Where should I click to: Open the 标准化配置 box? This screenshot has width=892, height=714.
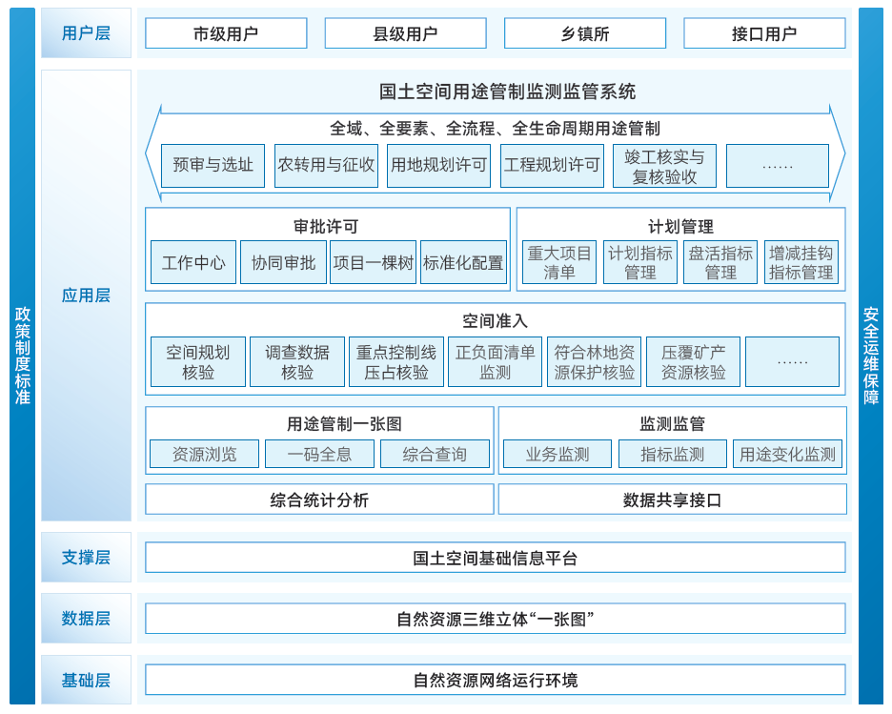pos(464,262)
